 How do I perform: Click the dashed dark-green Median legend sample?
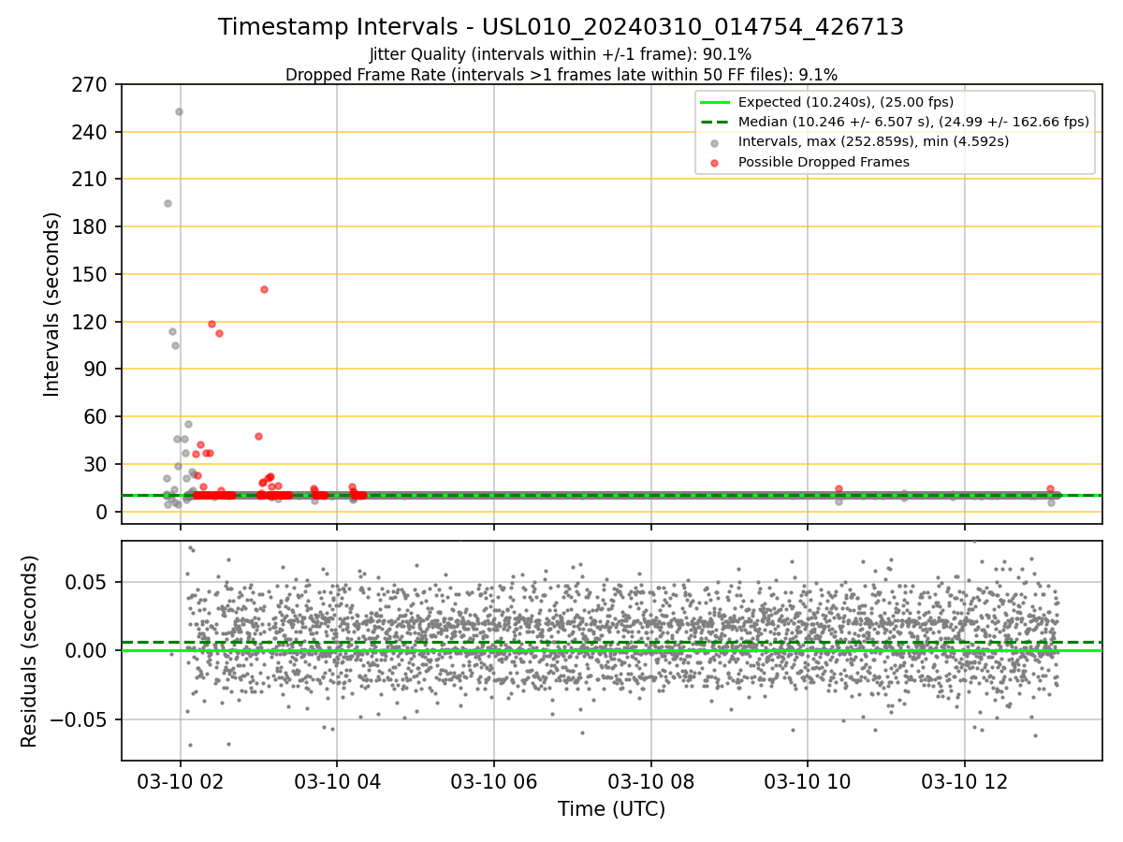715,123
